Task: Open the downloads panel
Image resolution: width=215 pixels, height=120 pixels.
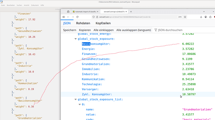Action: pos(201,17)
